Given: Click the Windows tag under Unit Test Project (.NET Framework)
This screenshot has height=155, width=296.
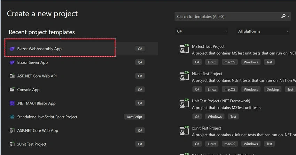Looking at the screenshot, I should 215,117.
